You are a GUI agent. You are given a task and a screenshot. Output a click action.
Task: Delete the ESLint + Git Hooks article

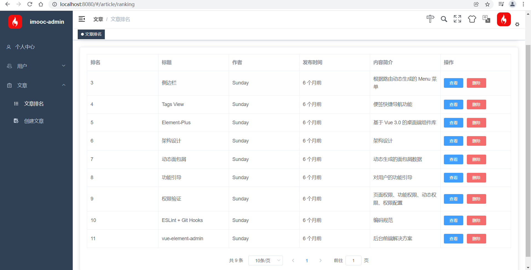pyautogui.click(x=476, y=220)
